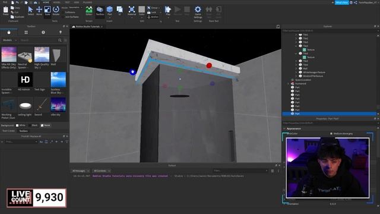
Task: Open the UI ribbon tool
Action: pos(120,11)
